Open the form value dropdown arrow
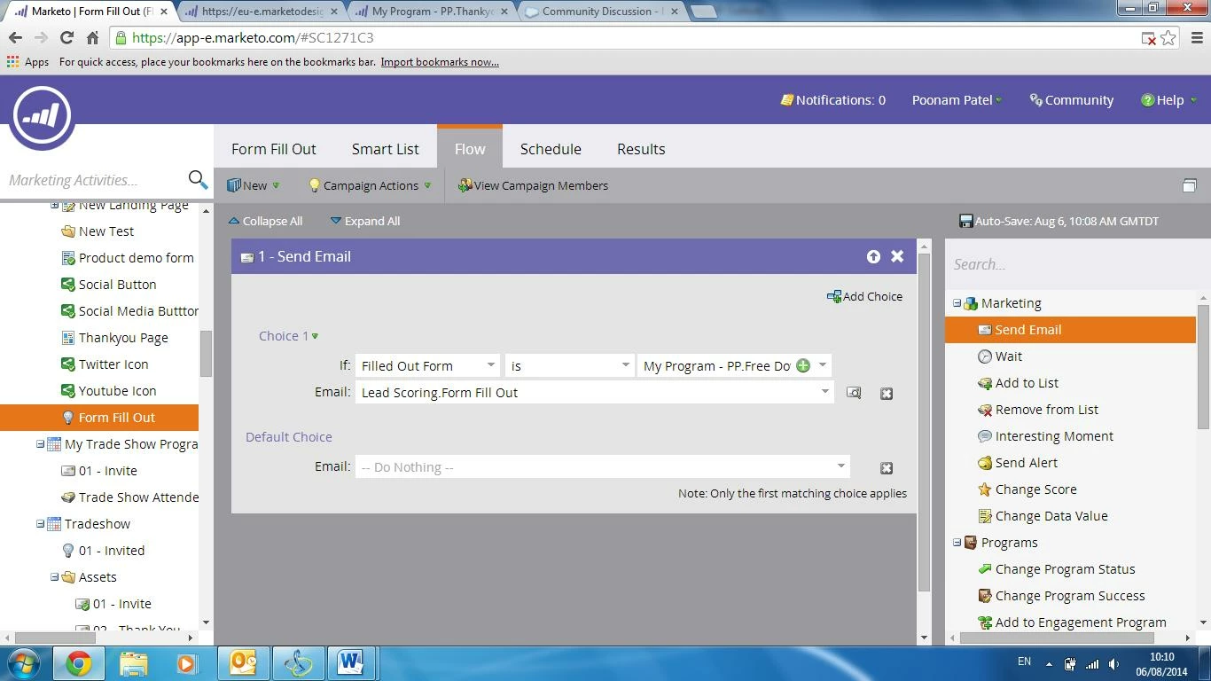Viewport: 1211px width, 681px height. [823, 365]
